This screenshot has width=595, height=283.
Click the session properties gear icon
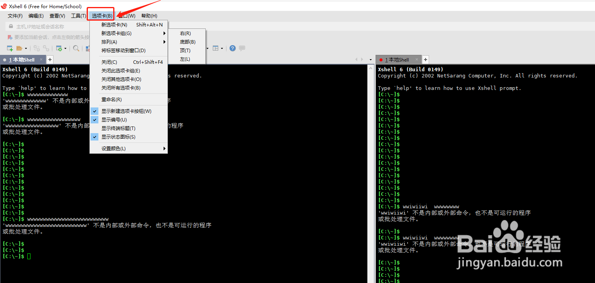[x=59, y=48]
